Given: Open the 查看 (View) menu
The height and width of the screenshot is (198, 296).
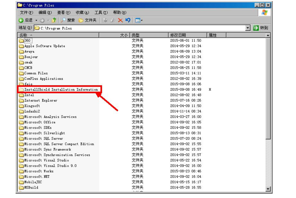Looking at the screenshot, I should [x=64, y=13].
